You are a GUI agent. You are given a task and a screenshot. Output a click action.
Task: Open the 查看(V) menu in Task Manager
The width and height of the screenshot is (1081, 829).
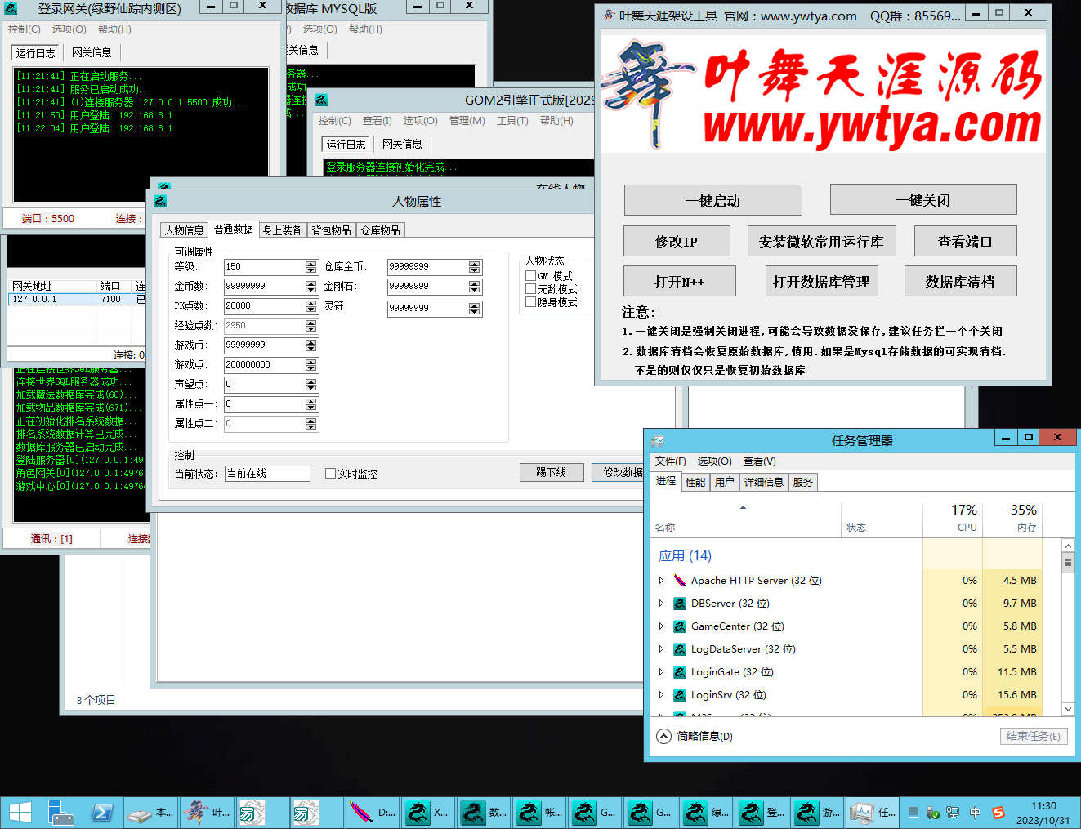point(759,461)
